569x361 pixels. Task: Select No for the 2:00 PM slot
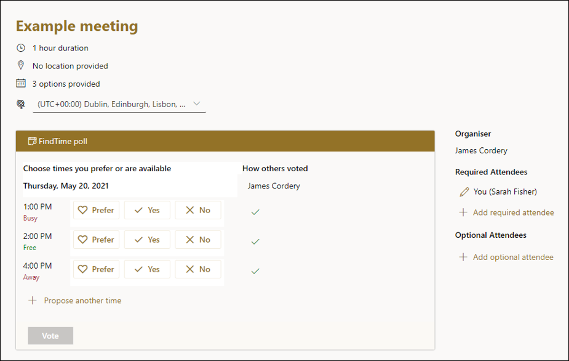click(198, 240)
